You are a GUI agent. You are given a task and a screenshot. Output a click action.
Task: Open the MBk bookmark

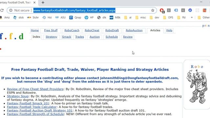(x=115, y=17)
